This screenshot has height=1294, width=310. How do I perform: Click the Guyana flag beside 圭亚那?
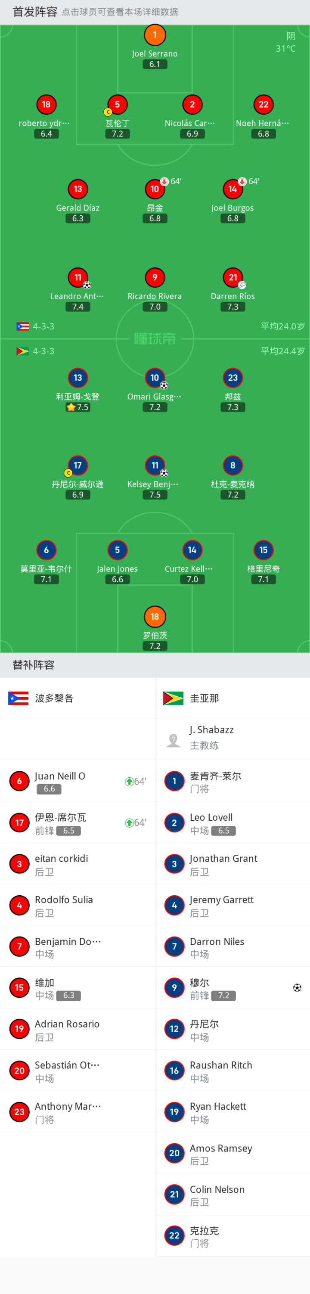click(174, 698)
